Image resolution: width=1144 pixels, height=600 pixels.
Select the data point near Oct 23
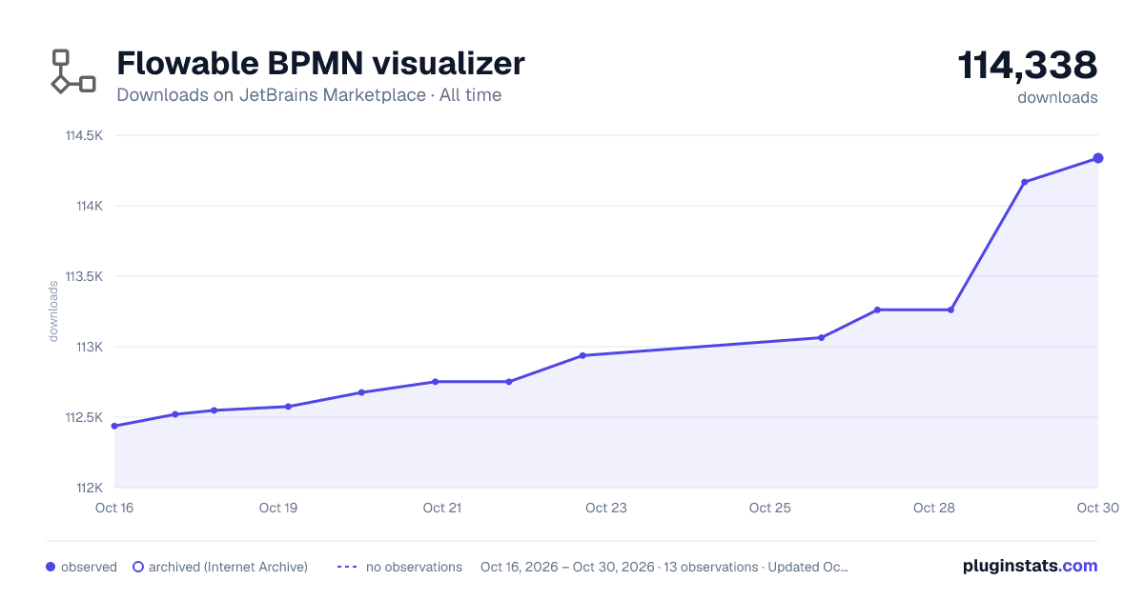pos(582,355)
